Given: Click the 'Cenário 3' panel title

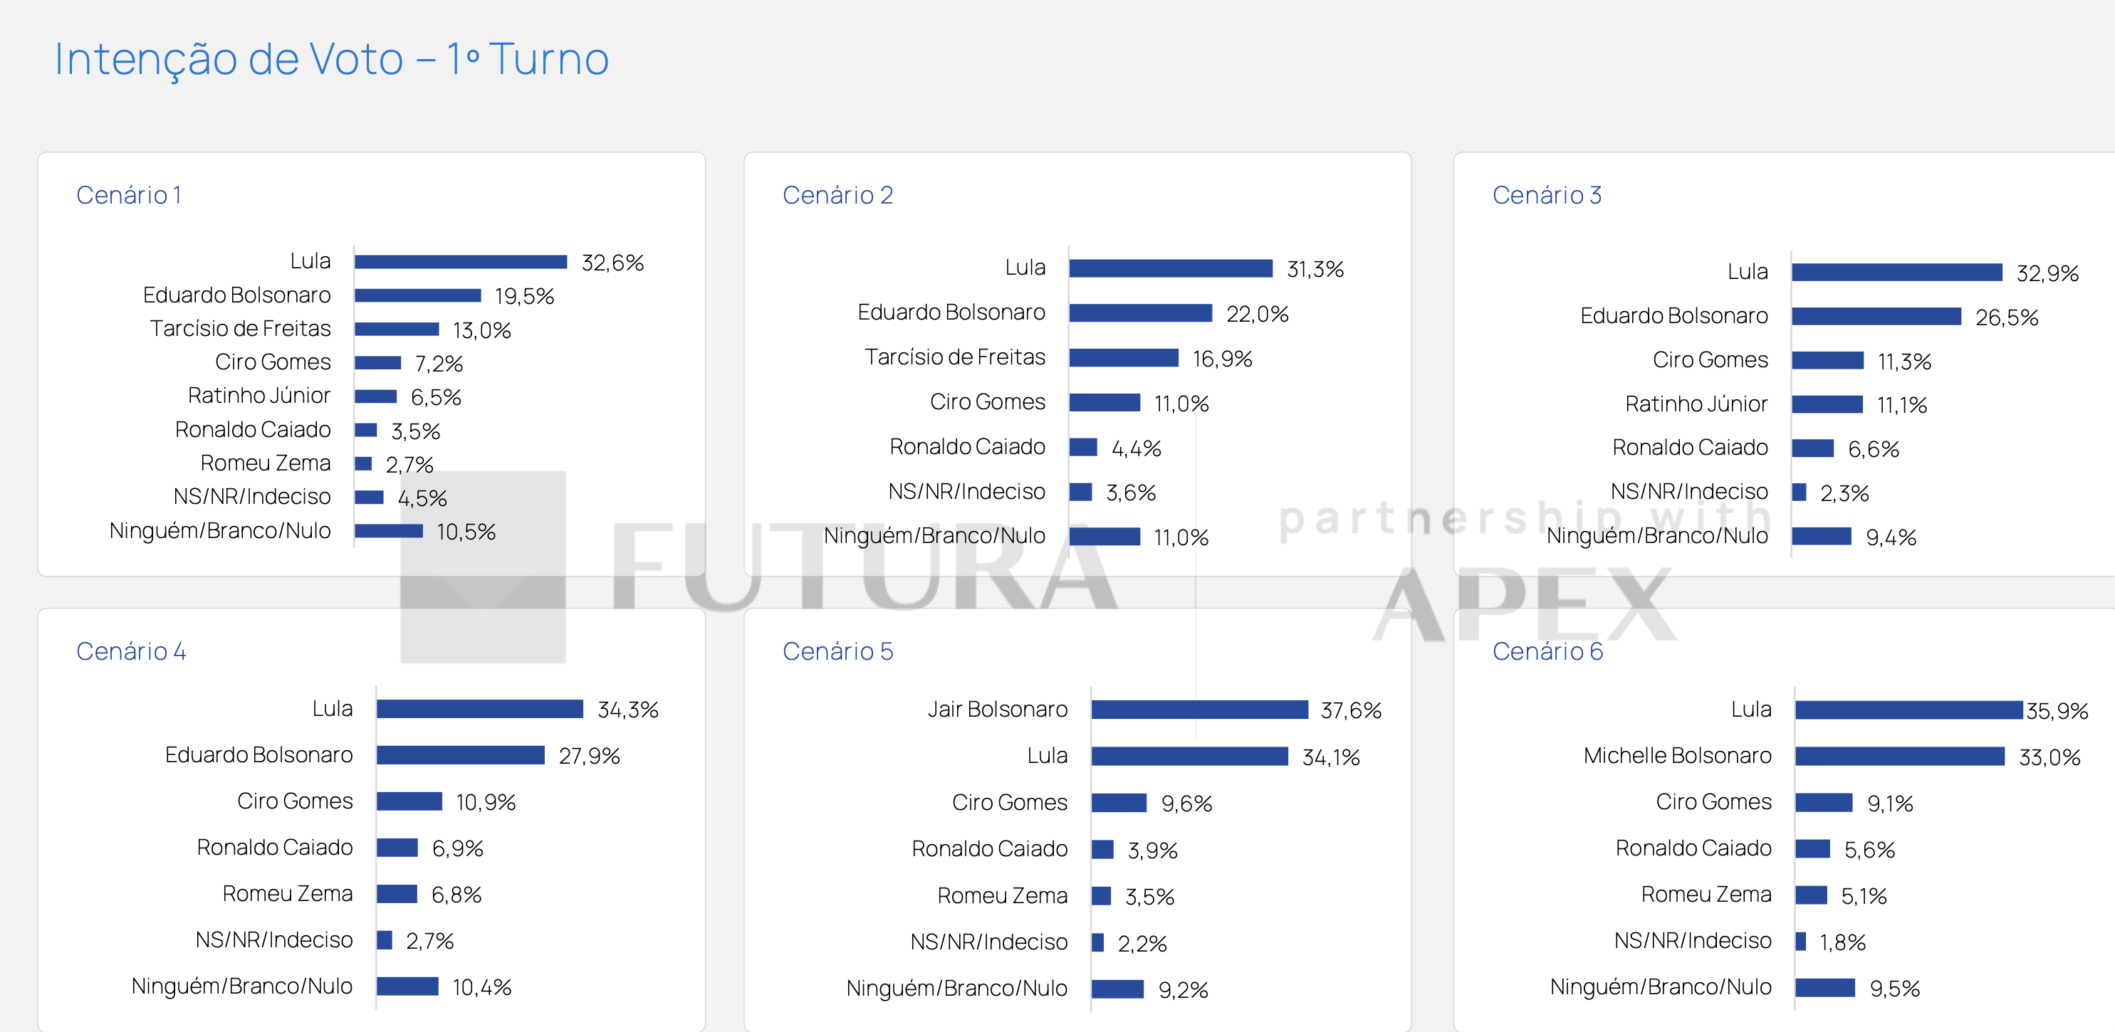Looking at the screenshot, I should (1546, 195).
